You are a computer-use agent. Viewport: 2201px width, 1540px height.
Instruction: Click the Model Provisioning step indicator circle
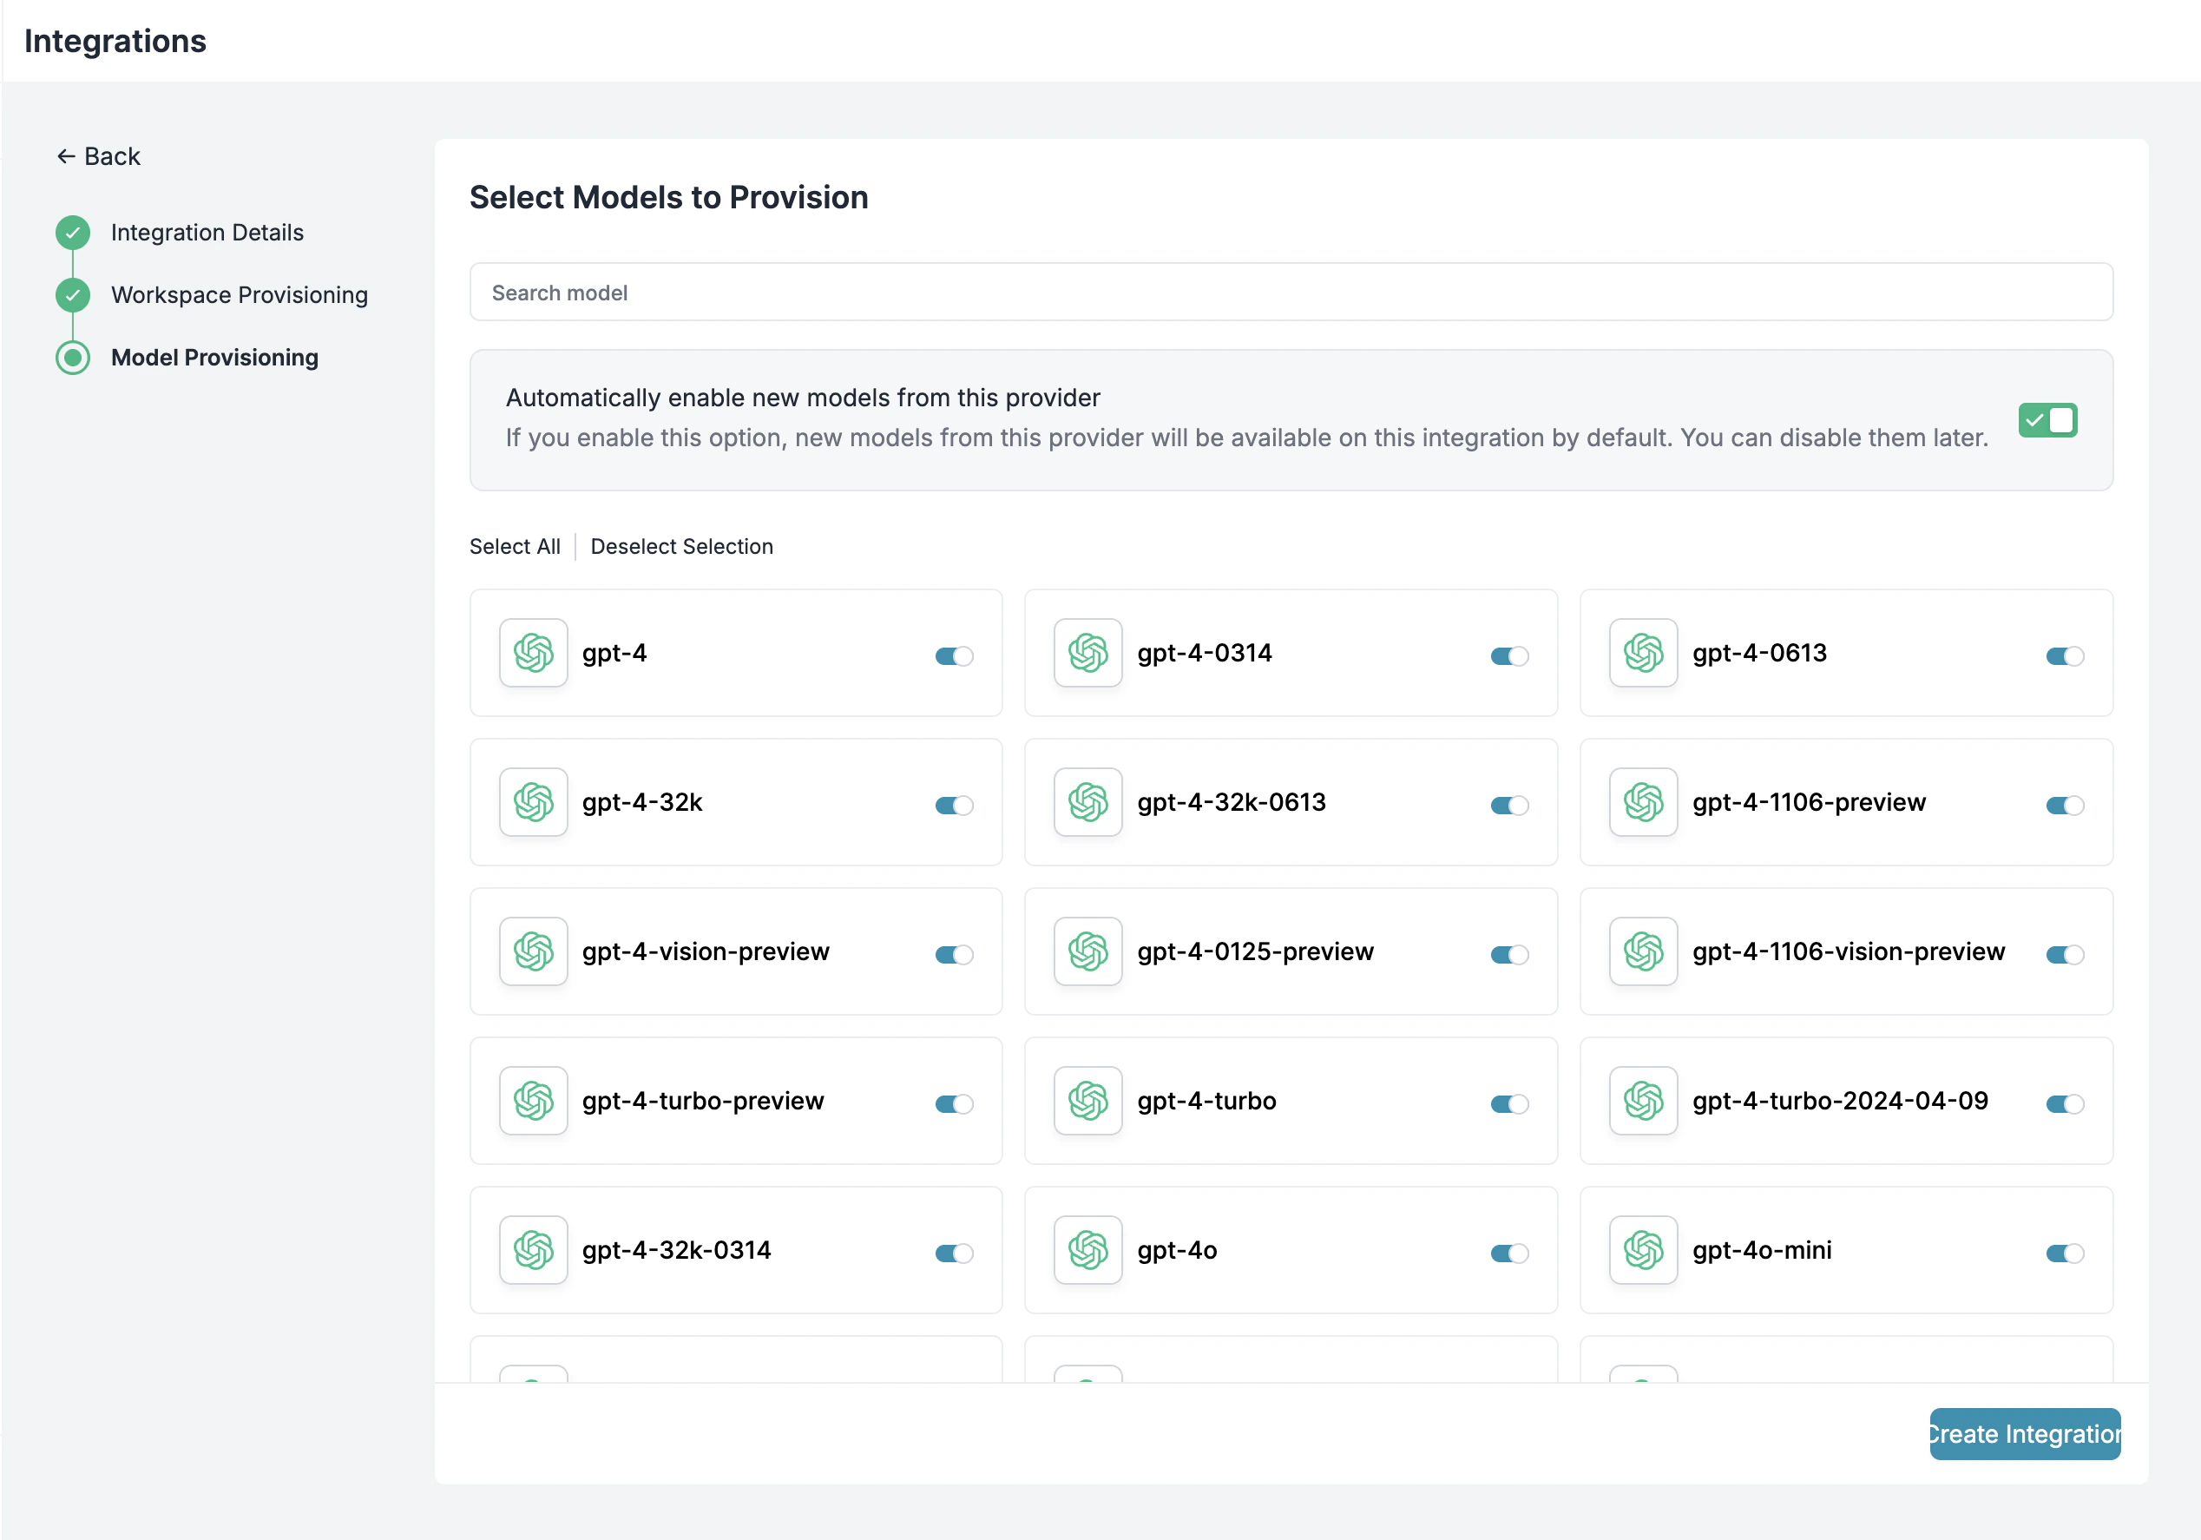point(72,358)
